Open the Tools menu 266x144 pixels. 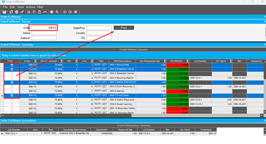(x=20, y=7)
